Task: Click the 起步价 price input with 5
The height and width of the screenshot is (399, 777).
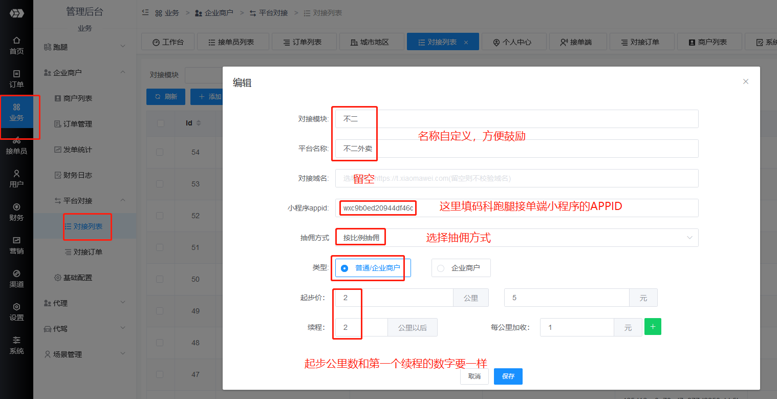Action: click(567, 298)
